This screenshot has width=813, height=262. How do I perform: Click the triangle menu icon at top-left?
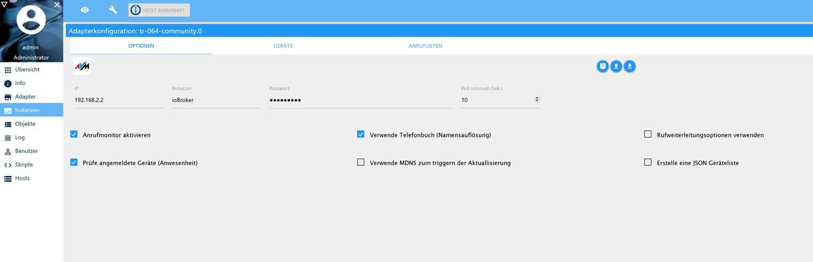pos(5,4)
